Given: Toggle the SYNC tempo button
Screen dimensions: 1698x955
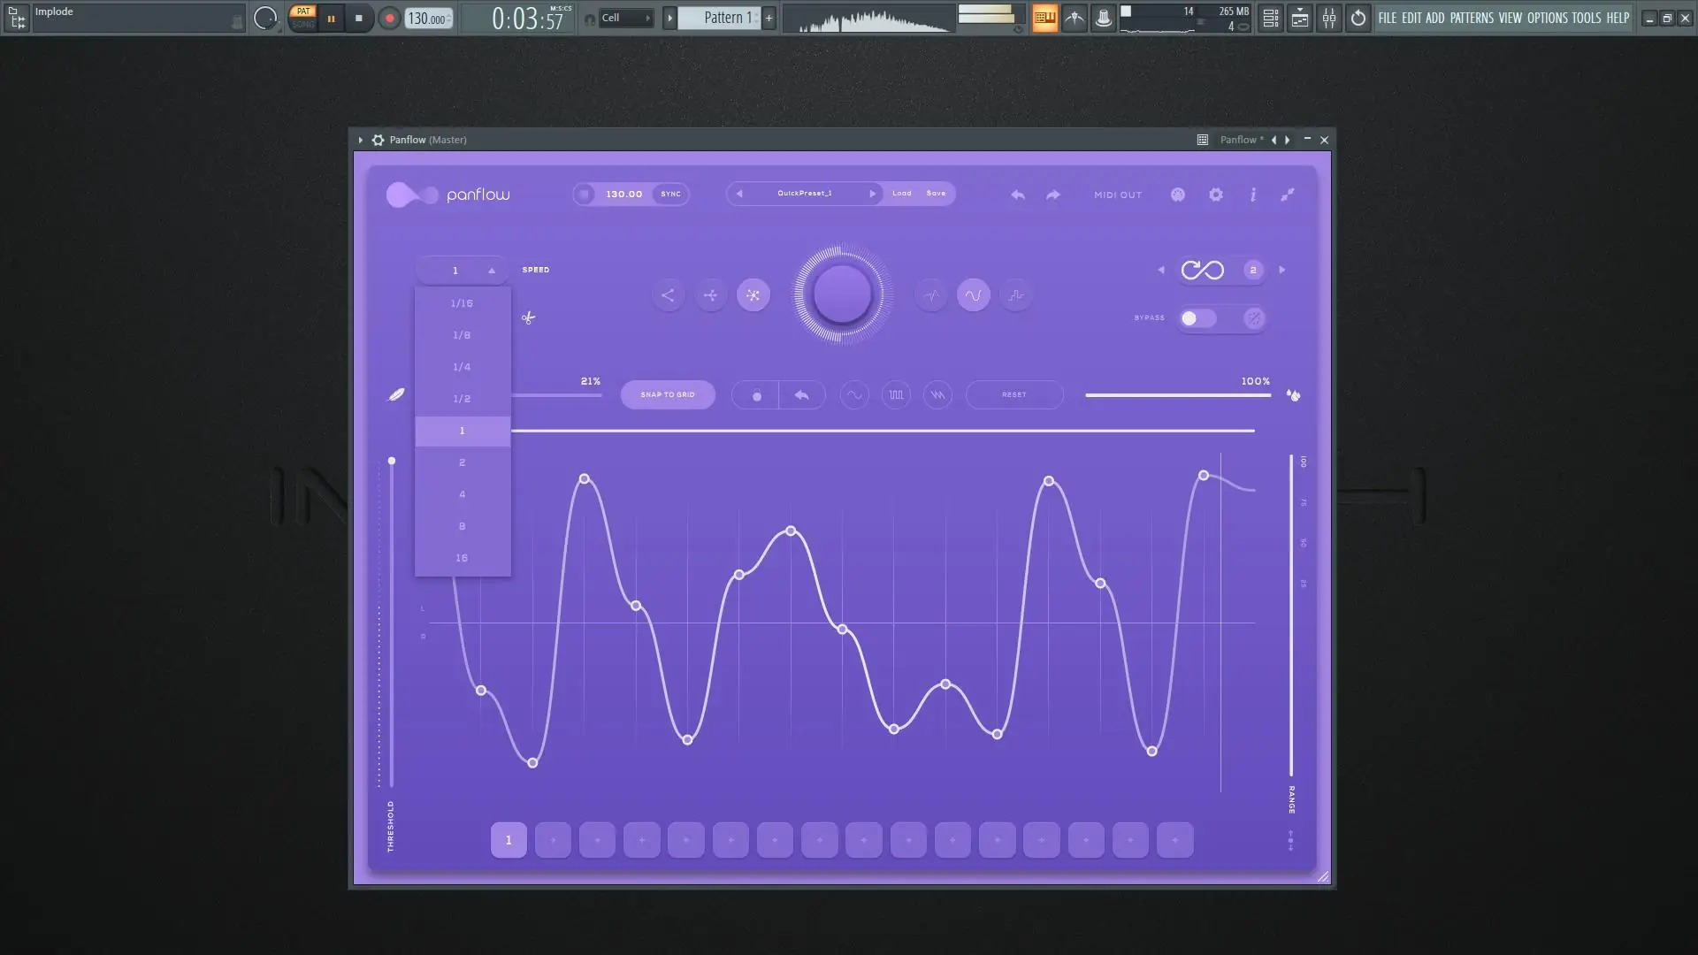Looking at the screenshot, I should pos(670,195).
